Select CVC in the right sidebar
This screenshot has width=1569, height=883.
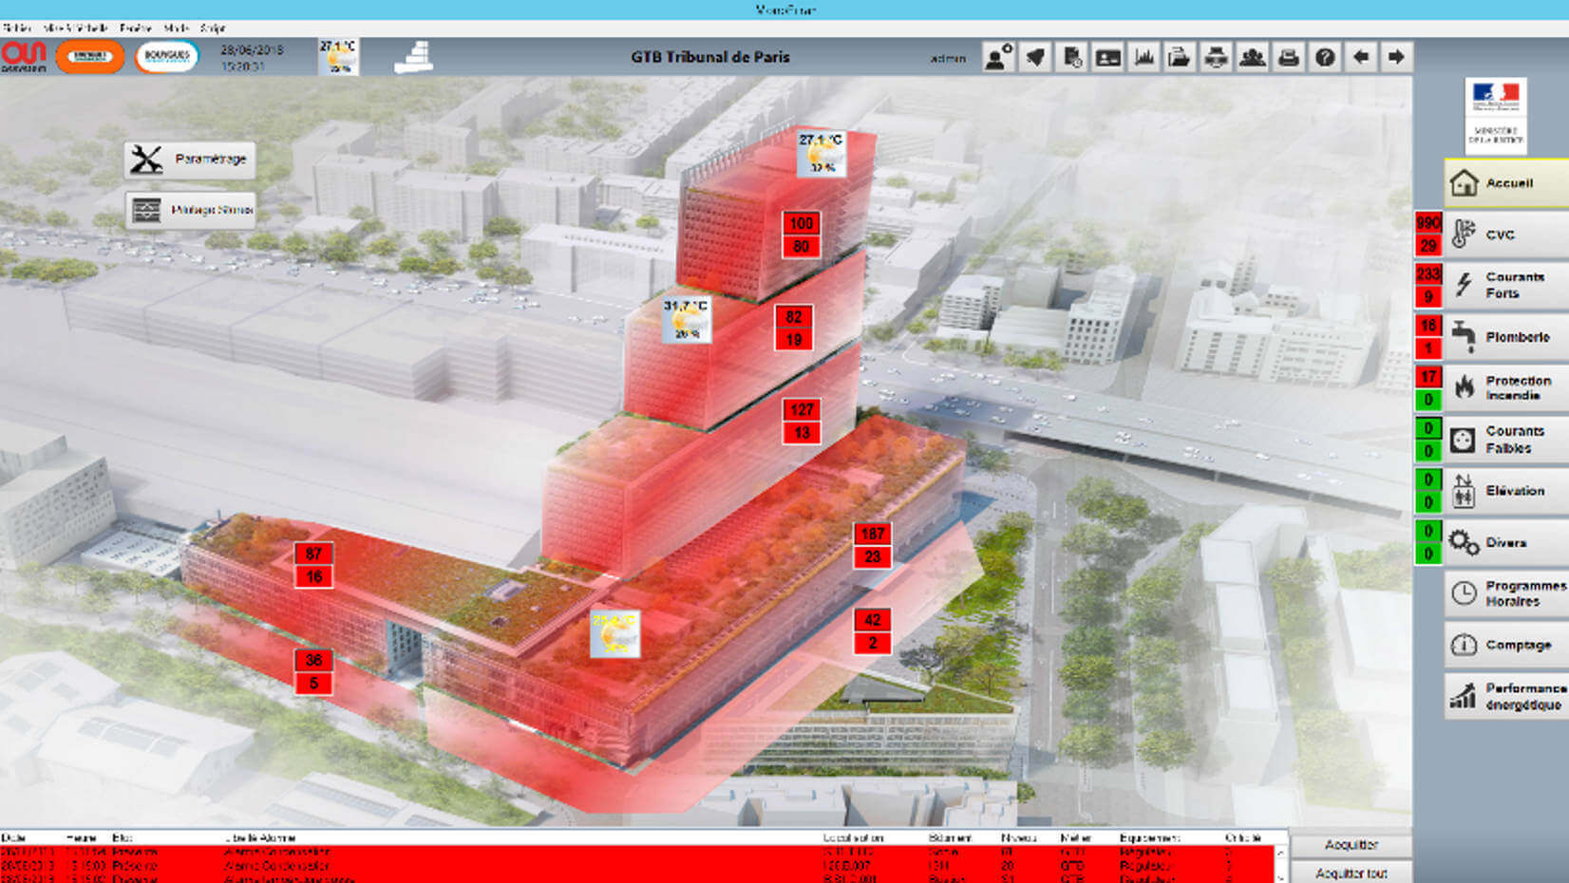(x=1505, y=235)
